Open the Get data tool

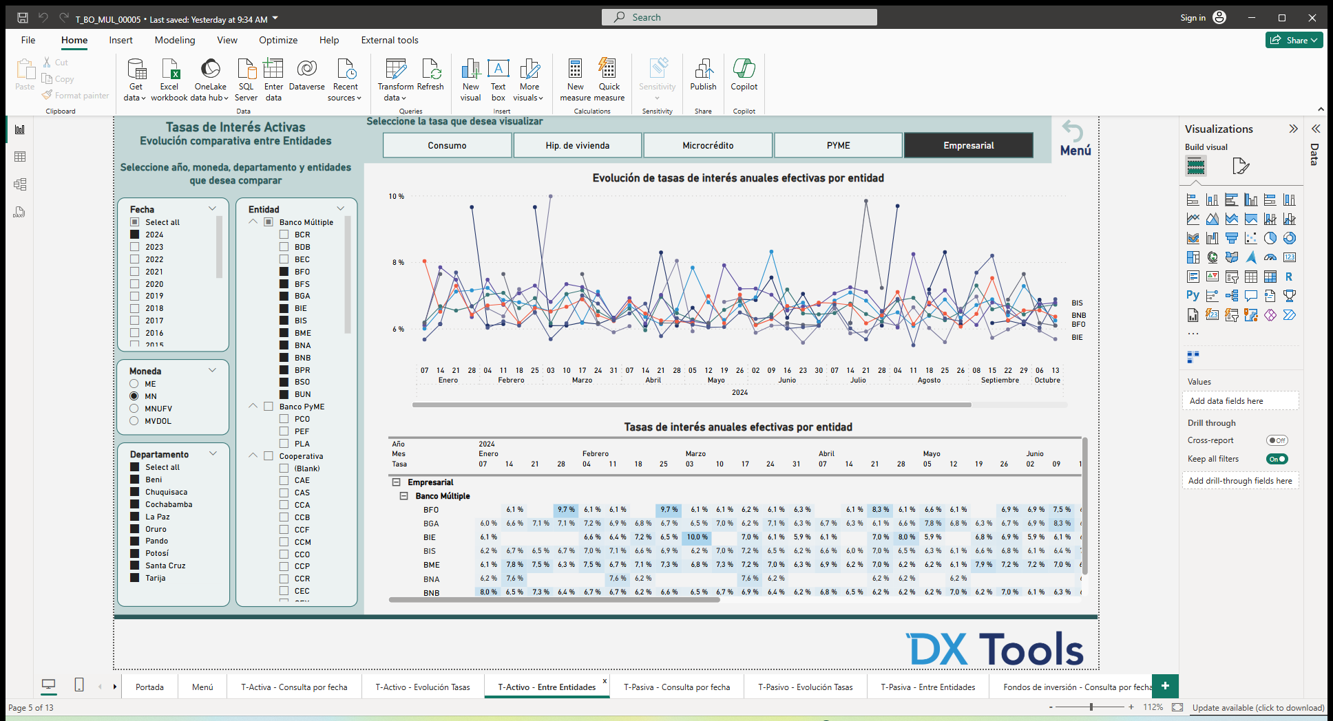pyautogui.click(x=135, y=77)
